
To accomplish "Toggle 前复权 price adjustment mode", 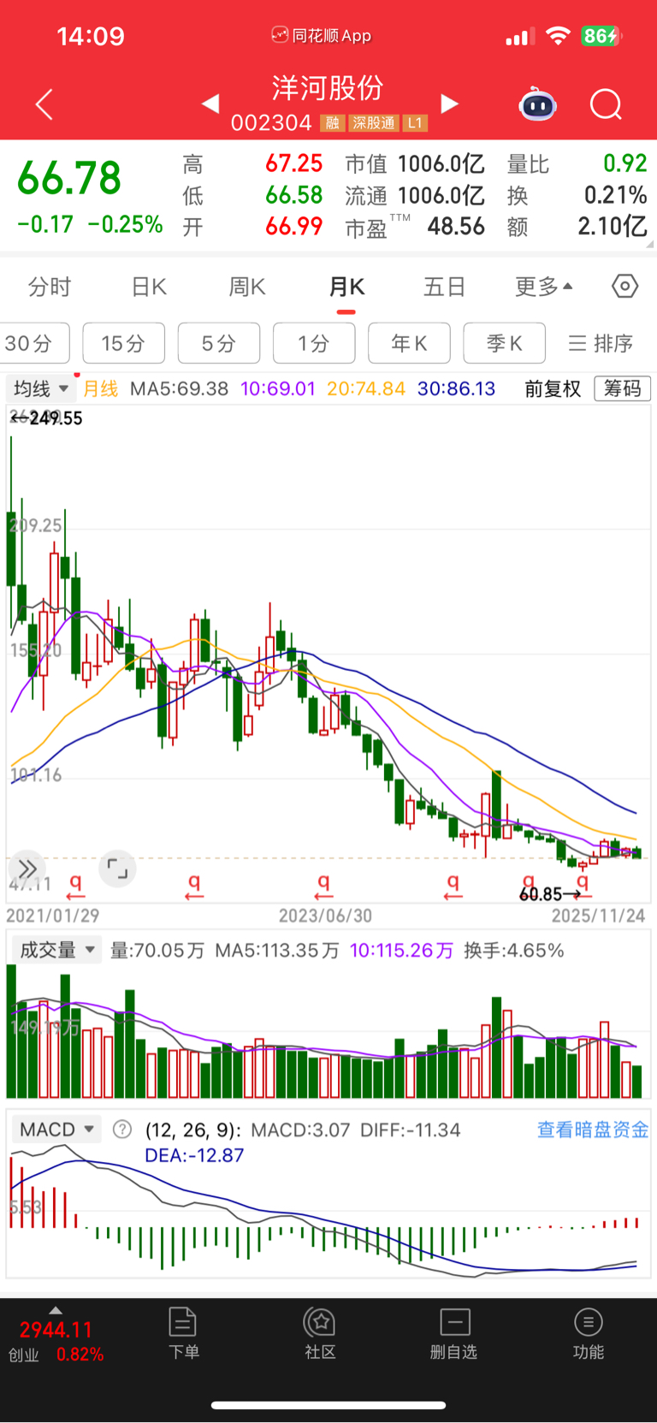I will pos(553,389).
